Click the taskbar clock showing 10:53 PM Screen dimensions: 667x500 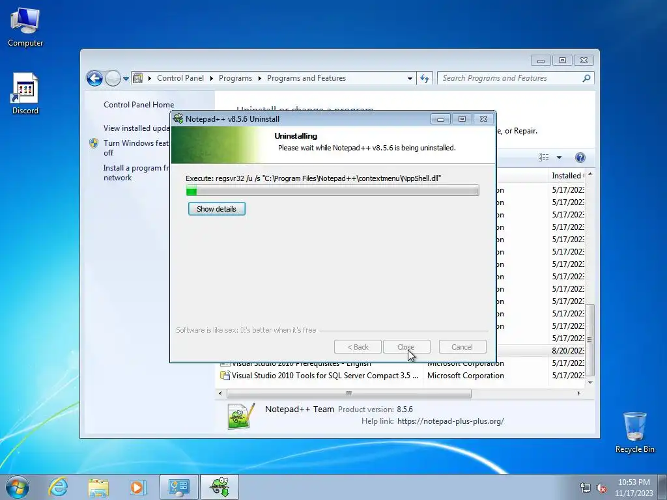[x=634, y=488]
